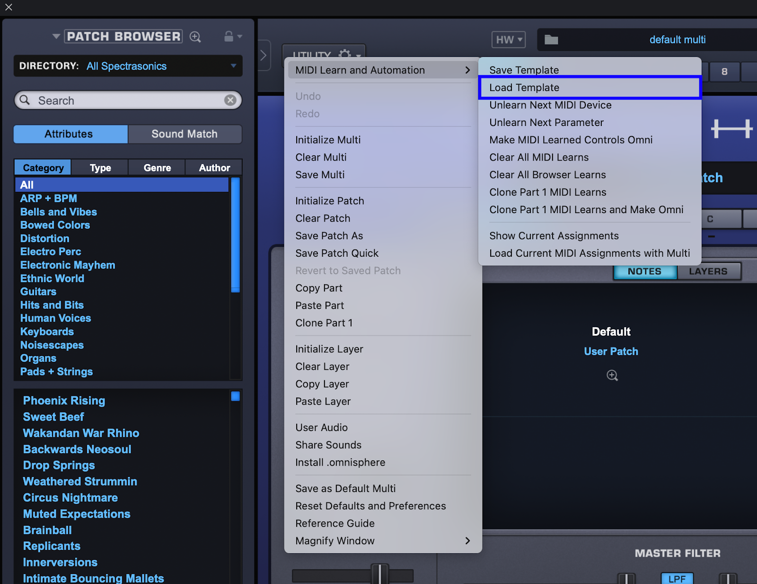Choose Save Template from the submenu
The width and height of the screenshot is (757, 584).
pyautogui.click(x=590, y=70)
